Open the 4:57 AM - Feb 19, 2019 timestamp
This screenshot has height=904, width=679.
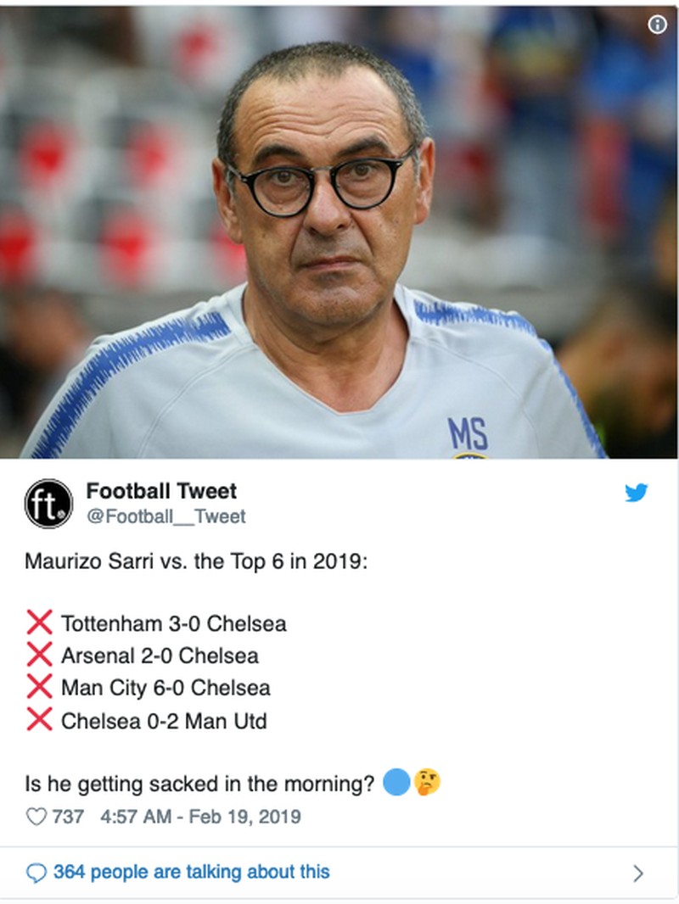click(x=199, y=817)
